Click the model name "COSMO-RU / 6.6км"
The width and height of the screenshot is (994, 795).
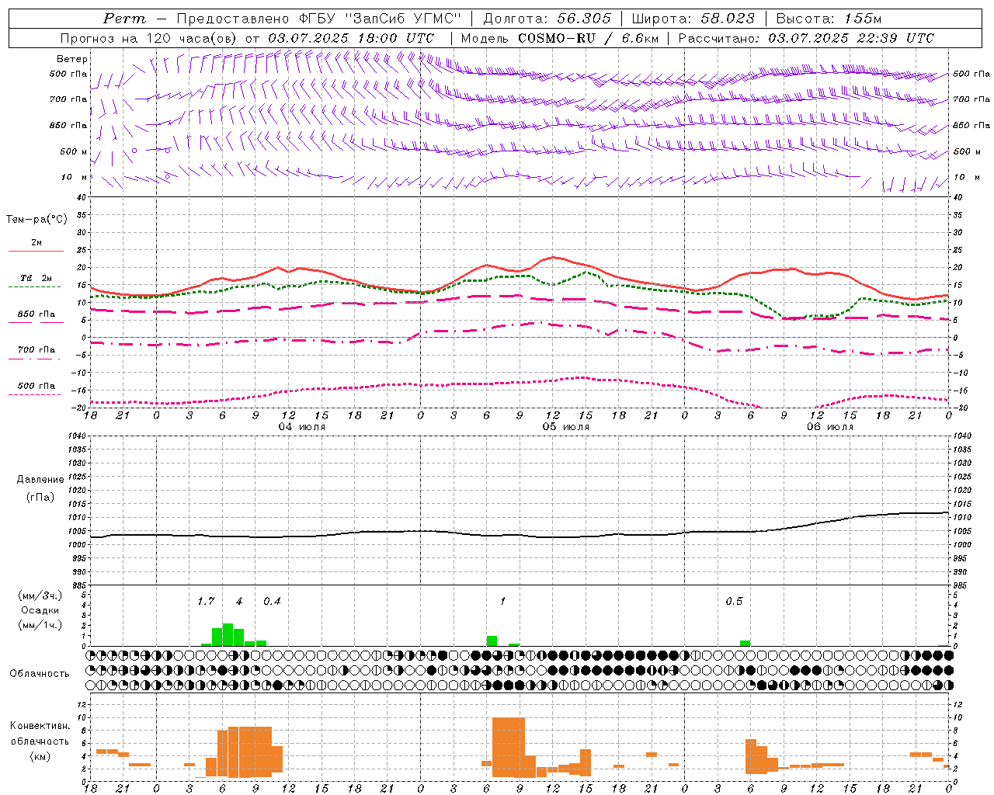(587, 38)
